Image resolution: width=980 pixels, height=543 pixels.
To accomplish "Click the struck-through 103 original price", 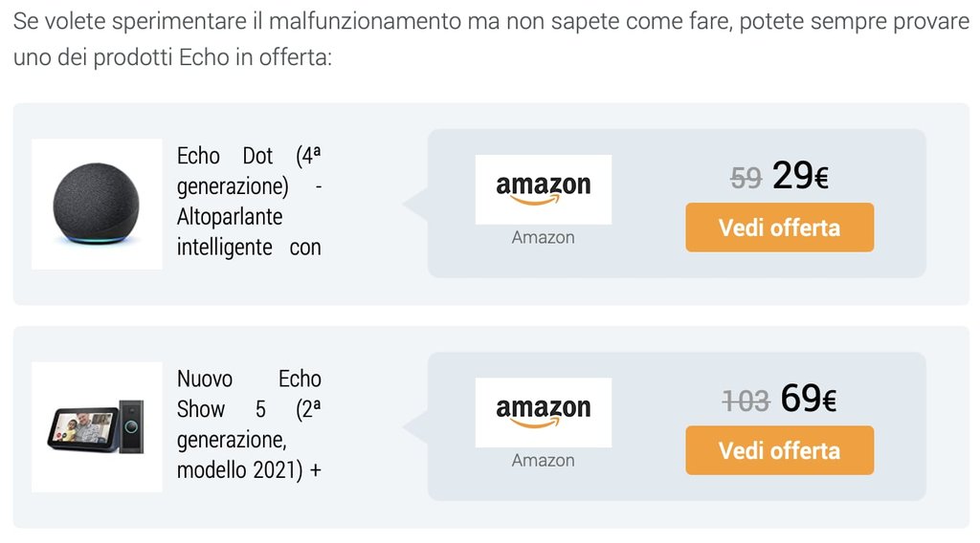I will (x=746, y=402).
